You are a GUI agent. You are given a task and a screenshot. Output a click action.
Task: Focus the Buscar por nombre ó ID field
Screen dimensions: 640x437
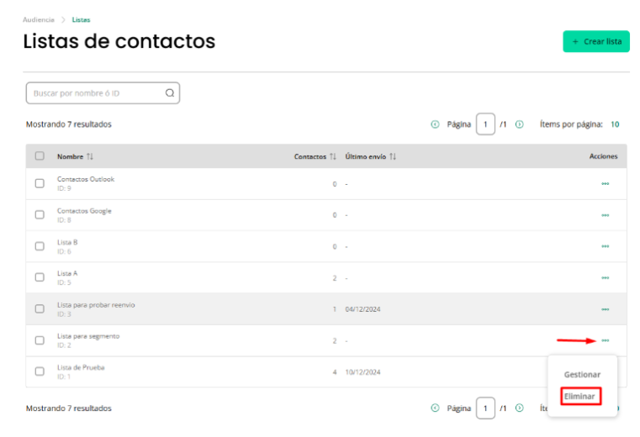pyautogui.click(x=103, y=93)
